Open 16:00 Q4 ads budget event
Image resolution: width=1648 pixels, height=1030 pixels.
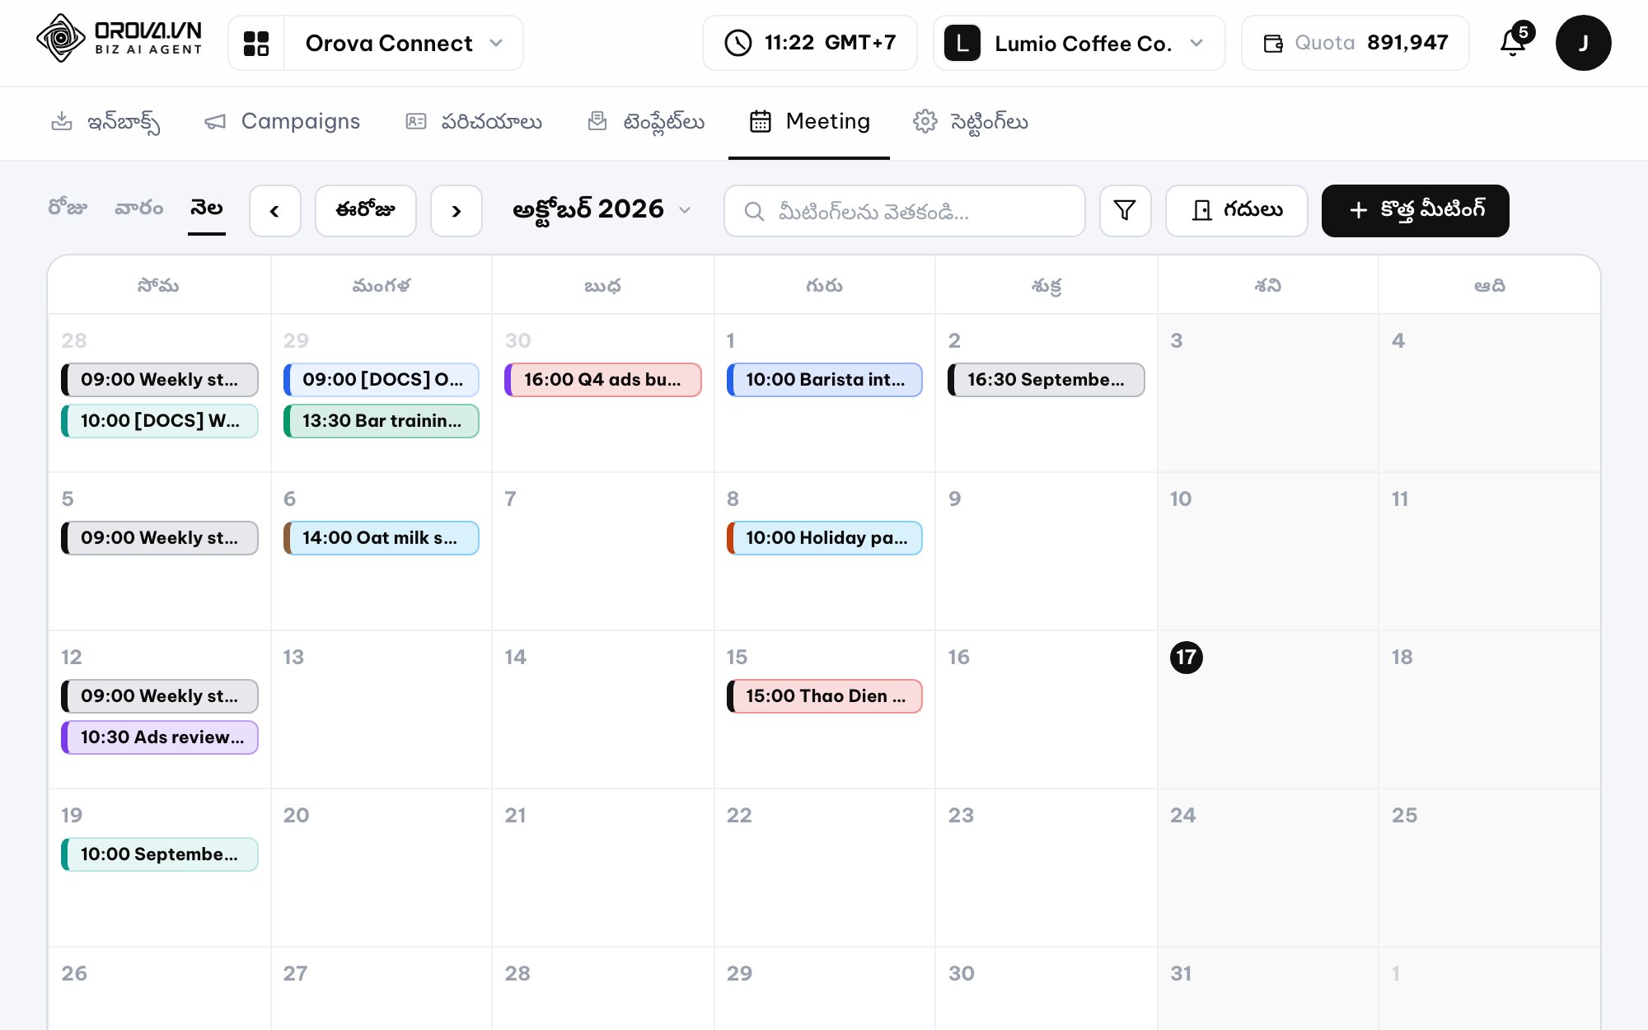point(603,380)
